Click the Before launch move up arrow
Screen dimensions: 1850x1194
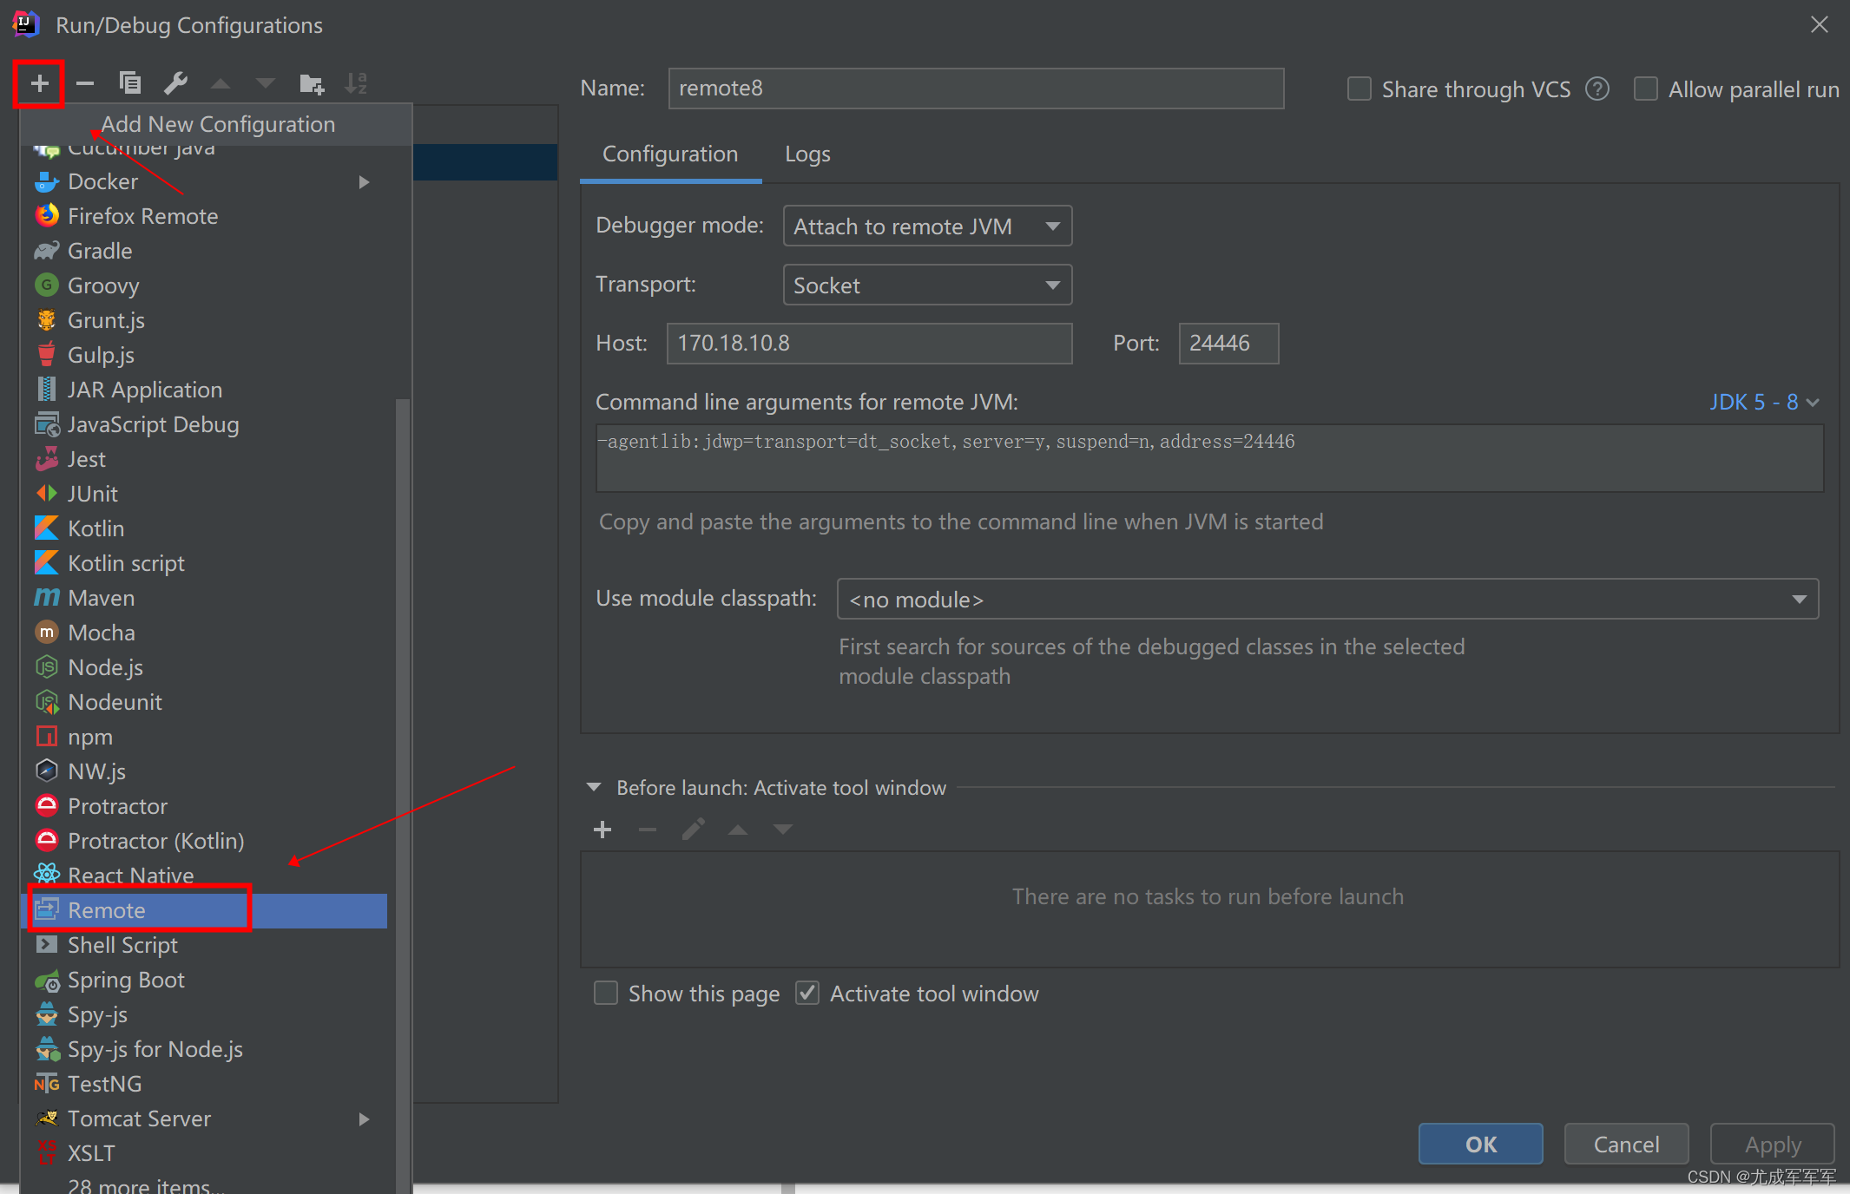pyautogui.click(x=738, y=830)
